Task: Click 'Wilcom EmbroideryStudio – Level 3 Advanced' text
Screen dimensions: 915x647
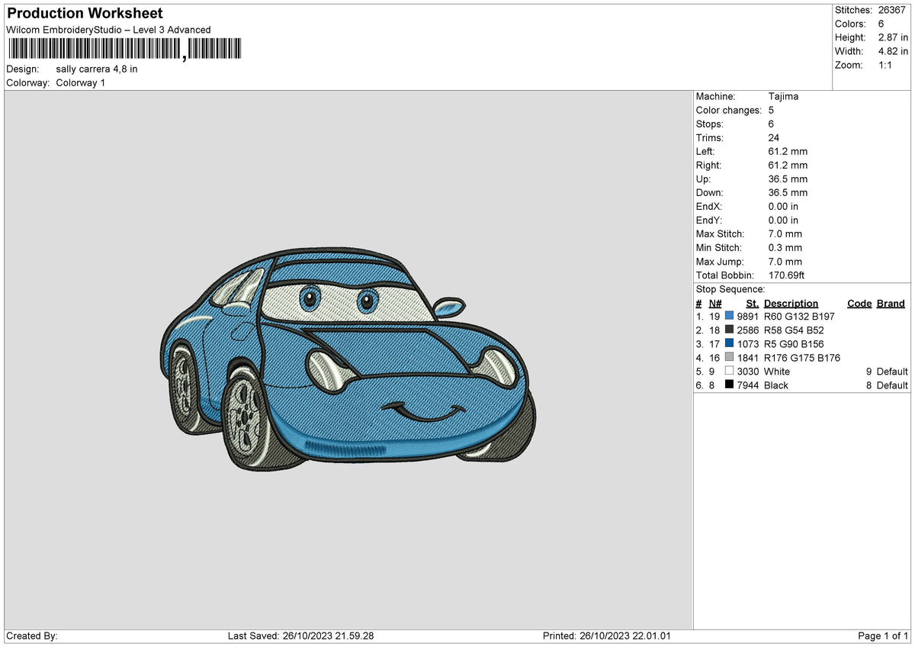Action: coord(108,30)
